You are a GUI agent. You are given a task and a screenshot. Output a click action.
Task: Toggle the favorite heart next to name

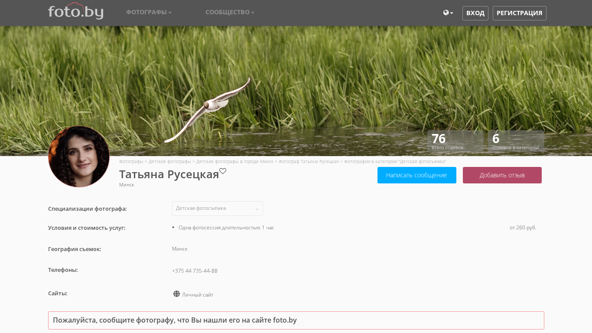point(223,171)
